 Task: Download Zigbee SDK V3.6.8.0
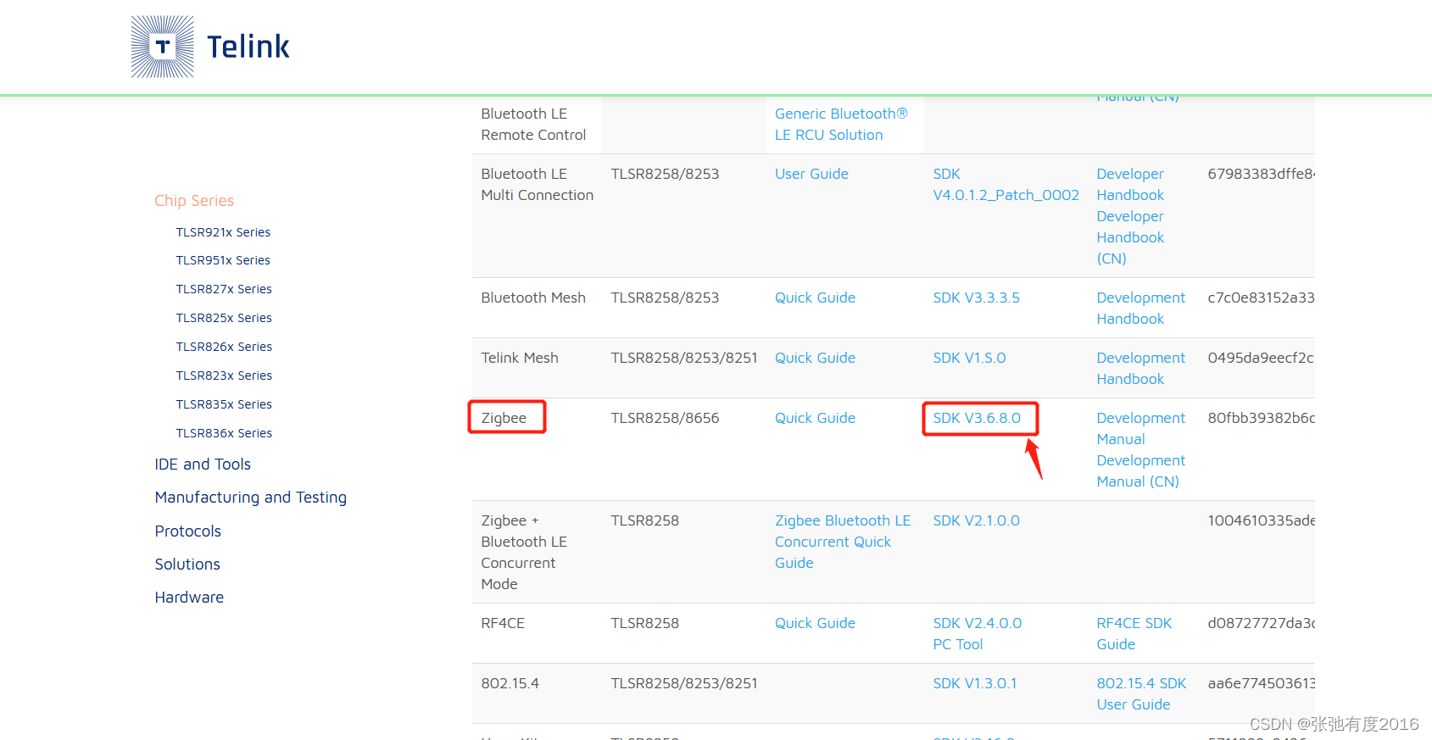977,418
